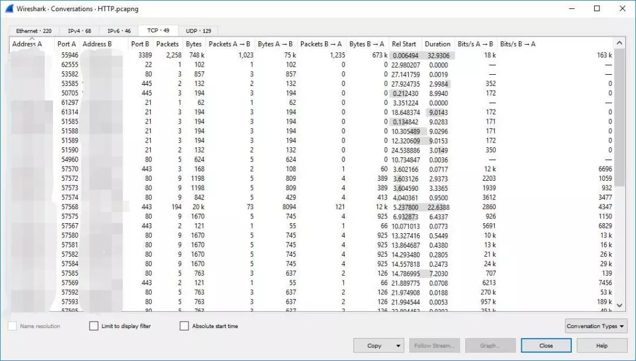Click the Rel Start value 0.006494
The width and height of the screenshot is (636, 361).
(405, 55)
